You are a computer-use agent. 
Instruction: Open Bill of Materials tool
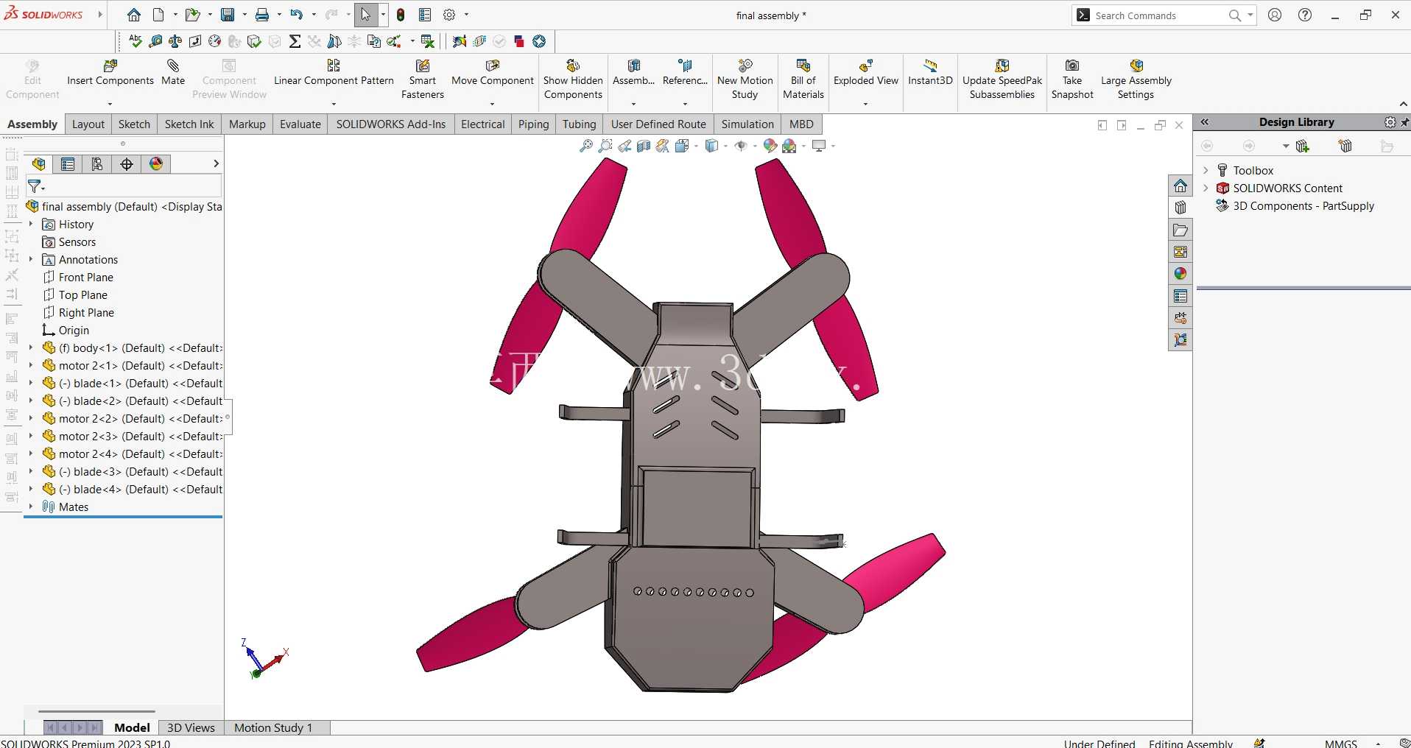(x=803, y=80)
